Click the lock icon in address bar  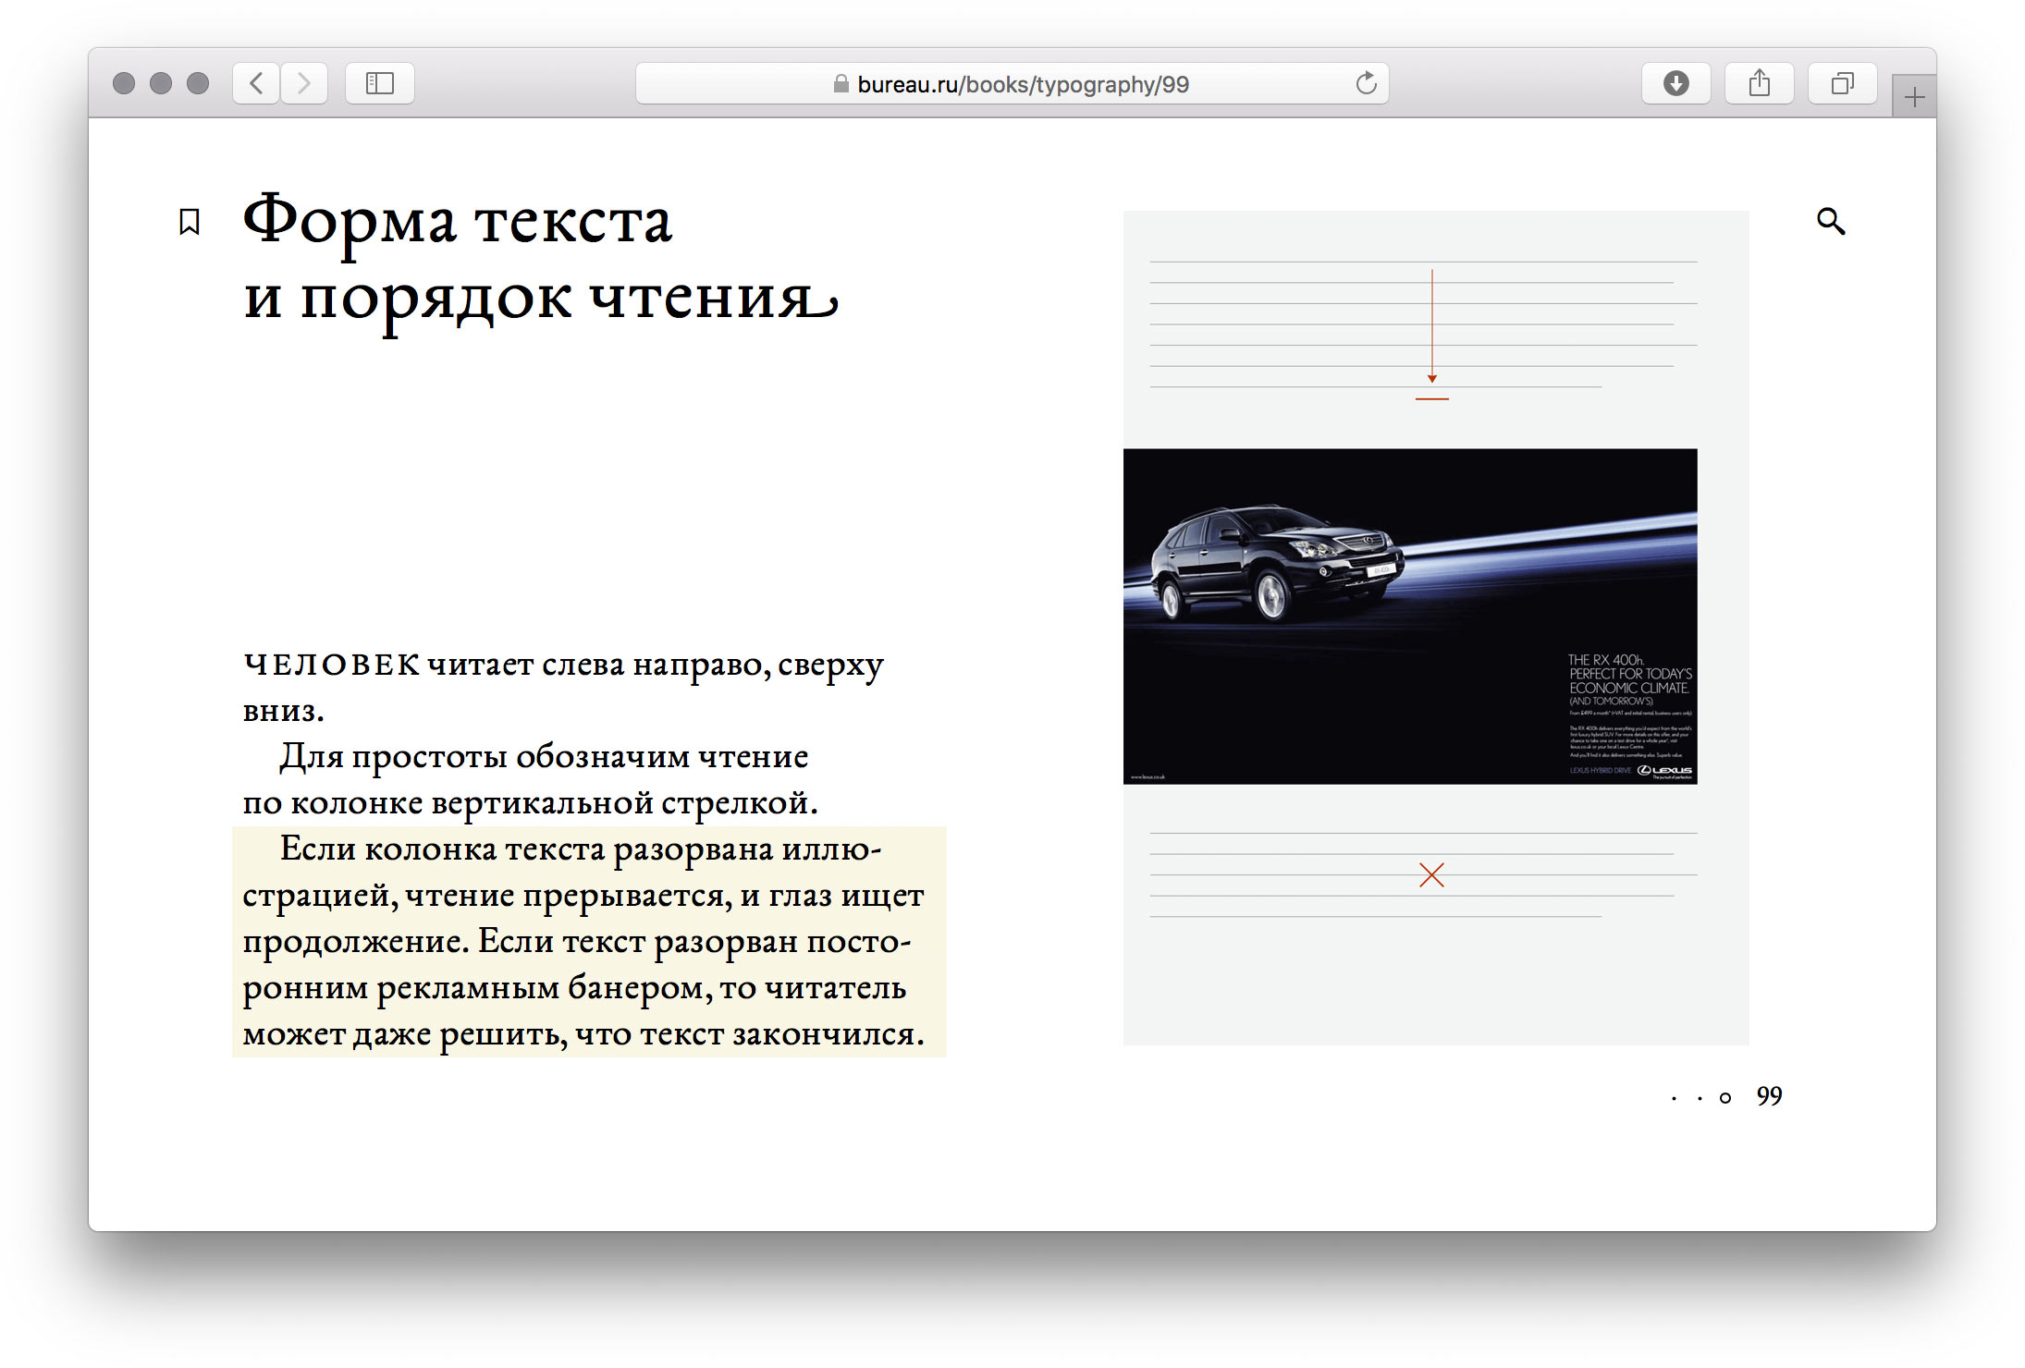(x=841, y=84)
